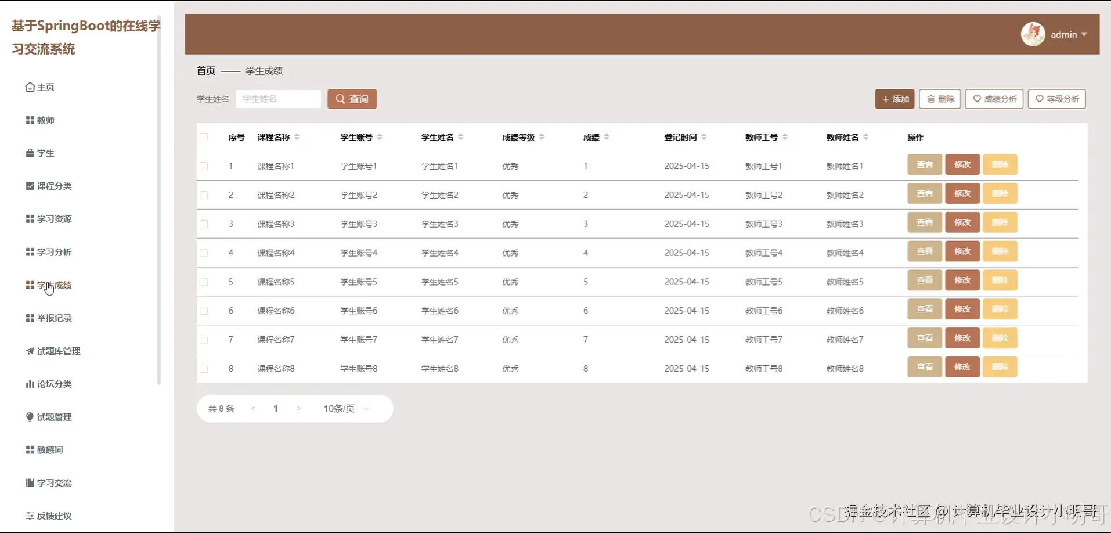This screenshot has height=533, width=1111.
Task: Go to previous page with left arrow
Action: point(253,409)
